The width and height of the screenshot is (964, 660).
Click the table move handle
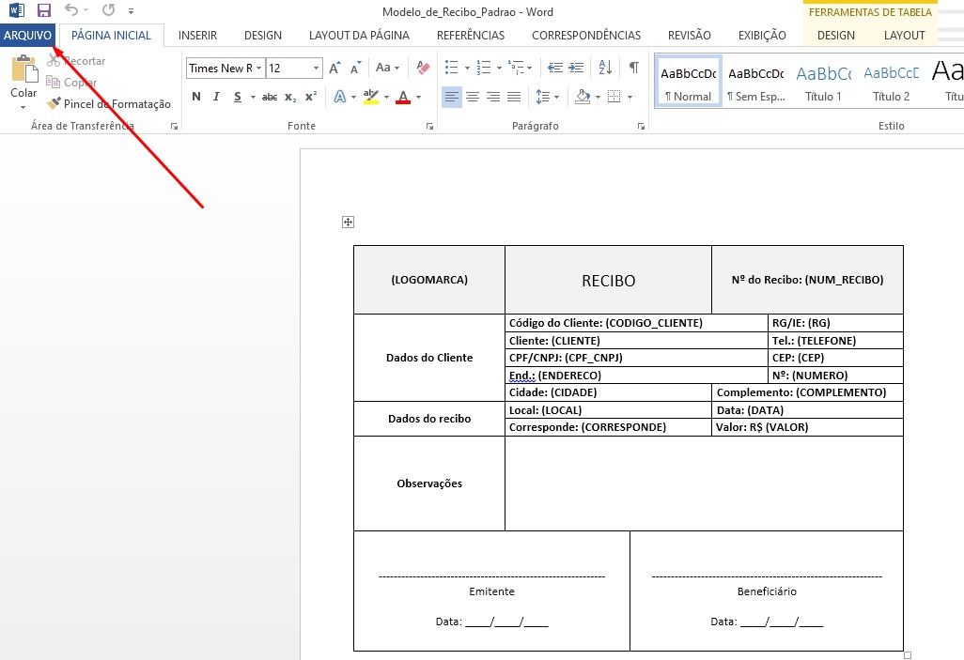(348, 222)
